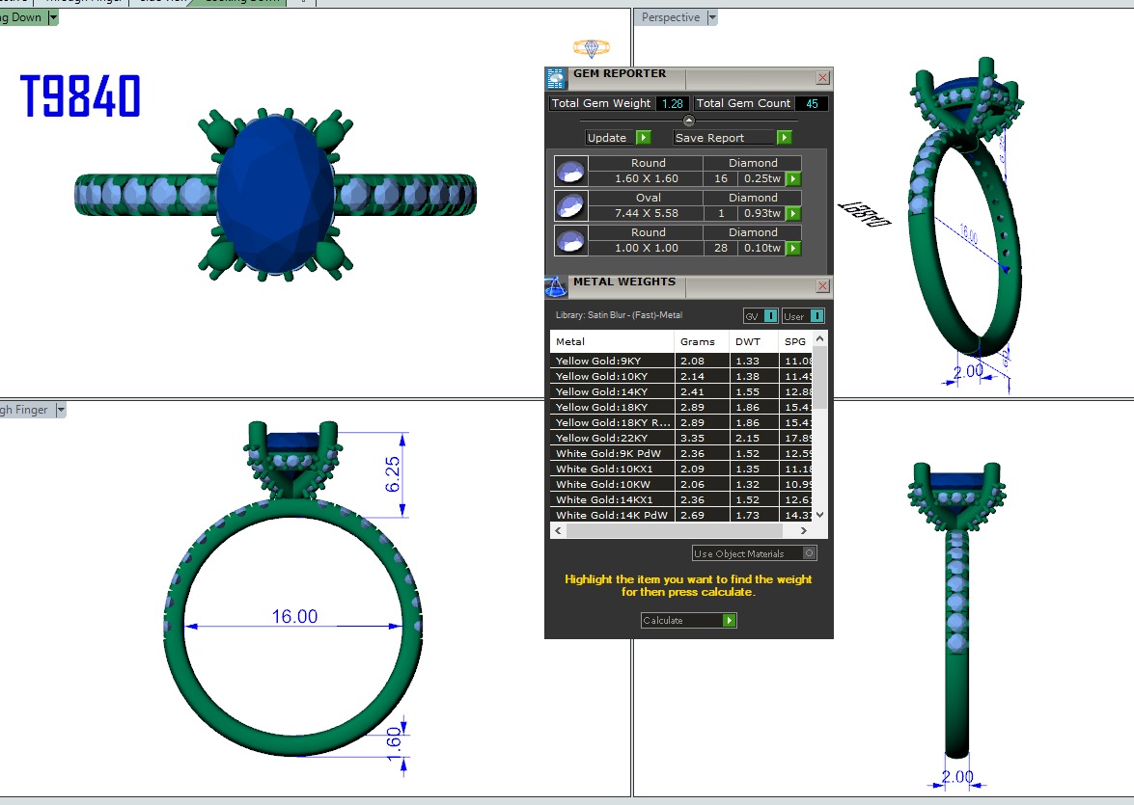Collapse the Gem Reporter summary section
The height and width of the screenshot is (805, 1134).
688,121
